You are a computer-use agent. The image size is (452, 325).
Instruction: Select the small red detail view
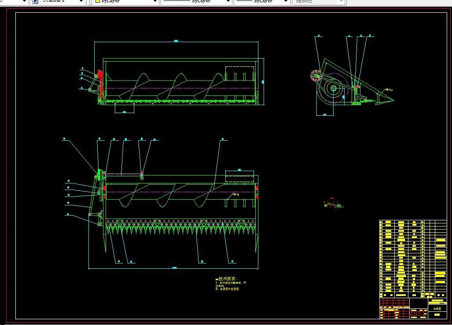coord(333,203)
